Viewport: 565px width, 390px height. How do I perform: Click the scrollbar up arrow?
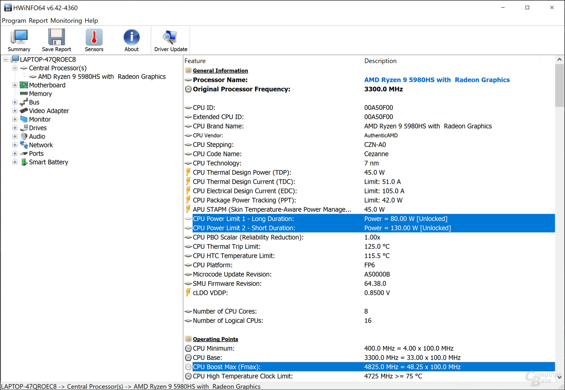coord(560,60)
